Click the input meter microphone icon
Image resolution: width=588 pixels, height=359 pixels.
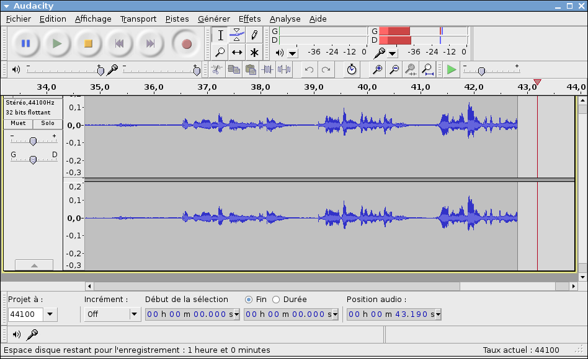[379, 53]
